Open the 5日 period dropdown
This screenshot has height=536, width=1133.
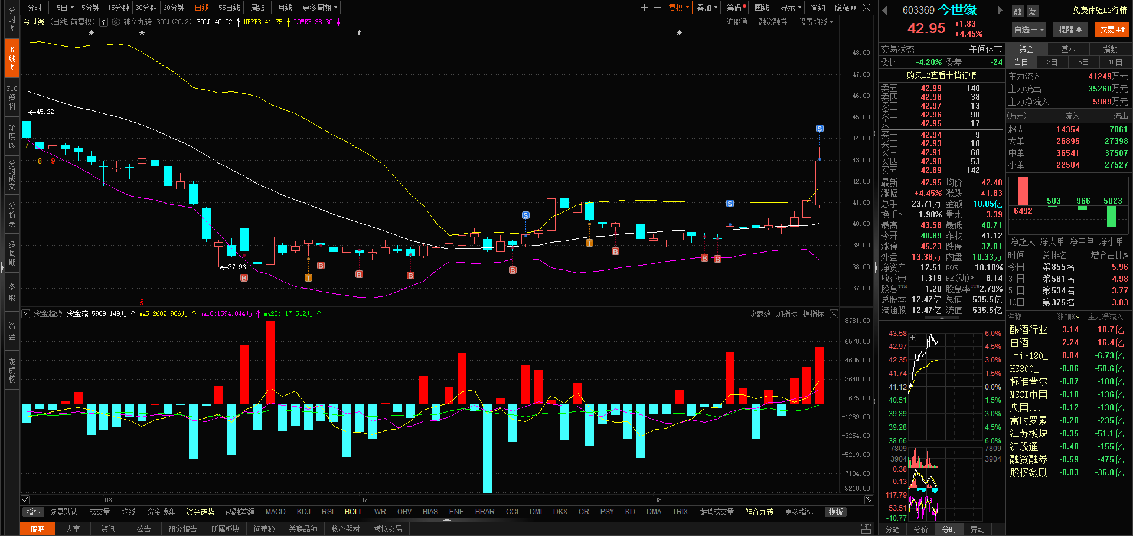[x=65, y=8]
